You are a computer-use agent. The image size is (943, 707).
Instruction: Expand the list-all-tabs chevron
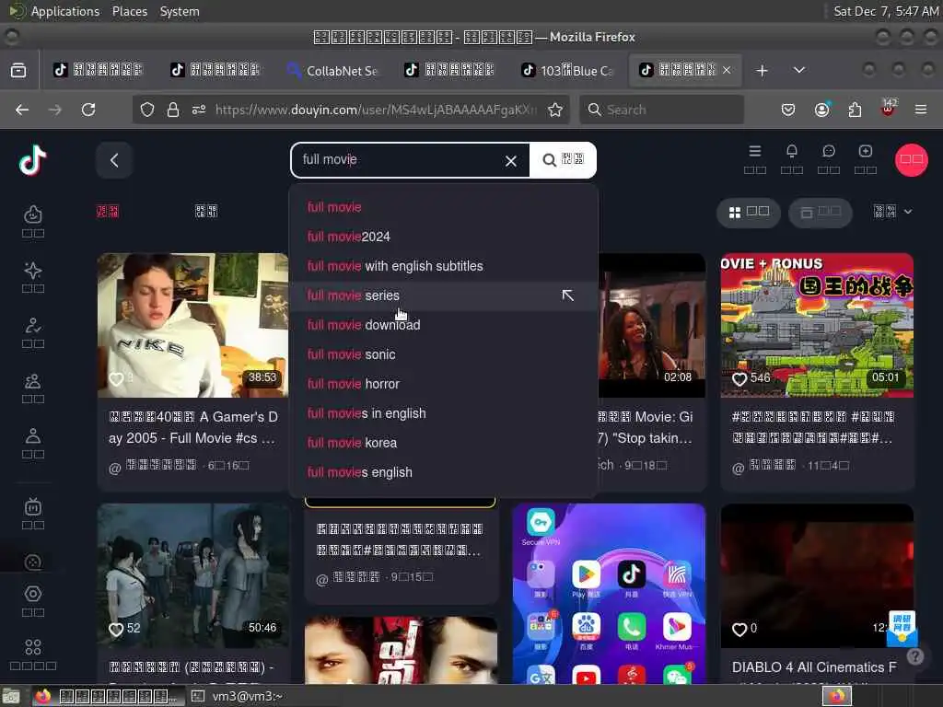[x=799, y=70]
